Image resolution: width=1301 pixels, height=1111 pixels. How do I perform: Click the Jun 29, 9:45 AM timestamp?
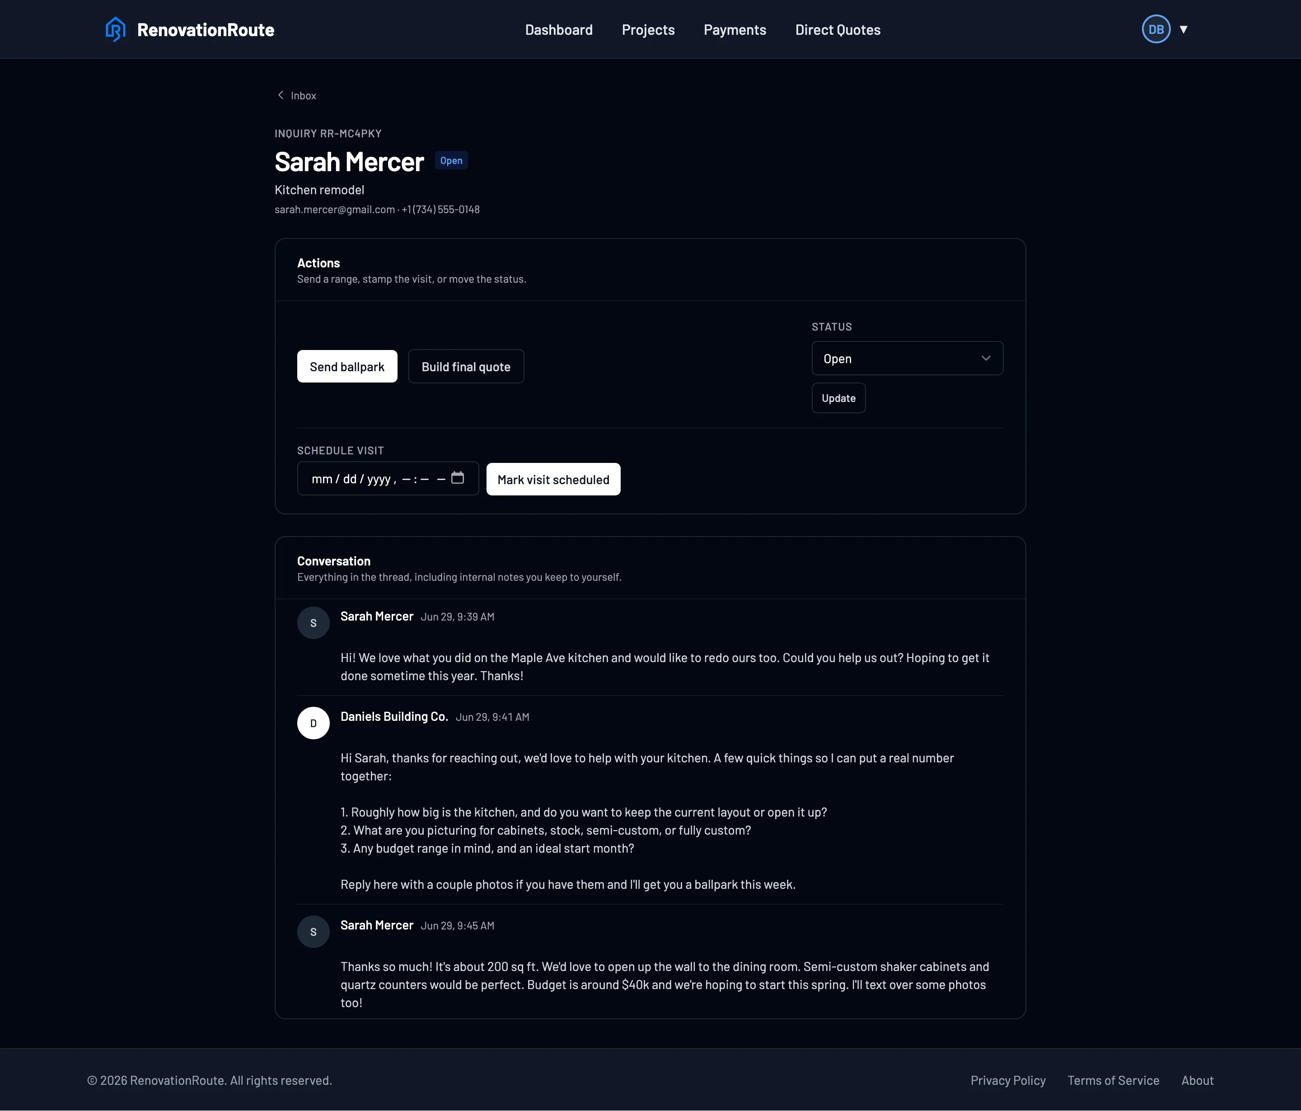[457, 926]
